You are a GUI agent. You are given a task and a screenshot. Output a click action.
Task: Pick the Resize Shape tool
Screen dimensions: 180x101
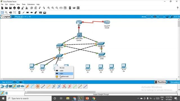click(x=14, y=12)
